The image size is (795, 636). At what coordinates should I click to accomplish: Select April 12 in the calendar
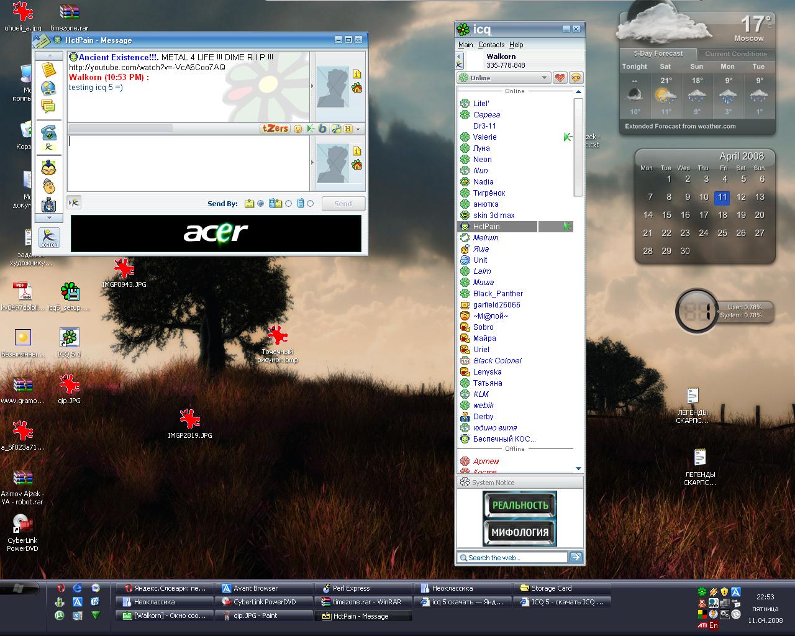740,197
